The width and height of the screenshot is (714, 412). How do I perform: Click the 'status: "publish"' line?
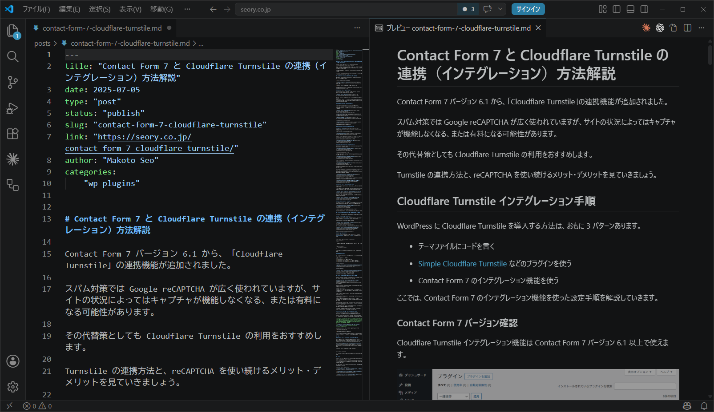click(105, 113)
